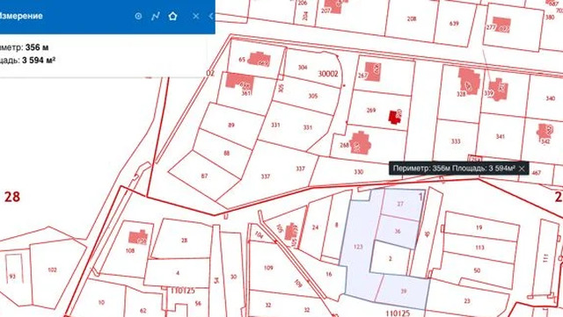563x317 pixels.
Task: Select parcel labeled 39
Action: [x=404, y=292]
